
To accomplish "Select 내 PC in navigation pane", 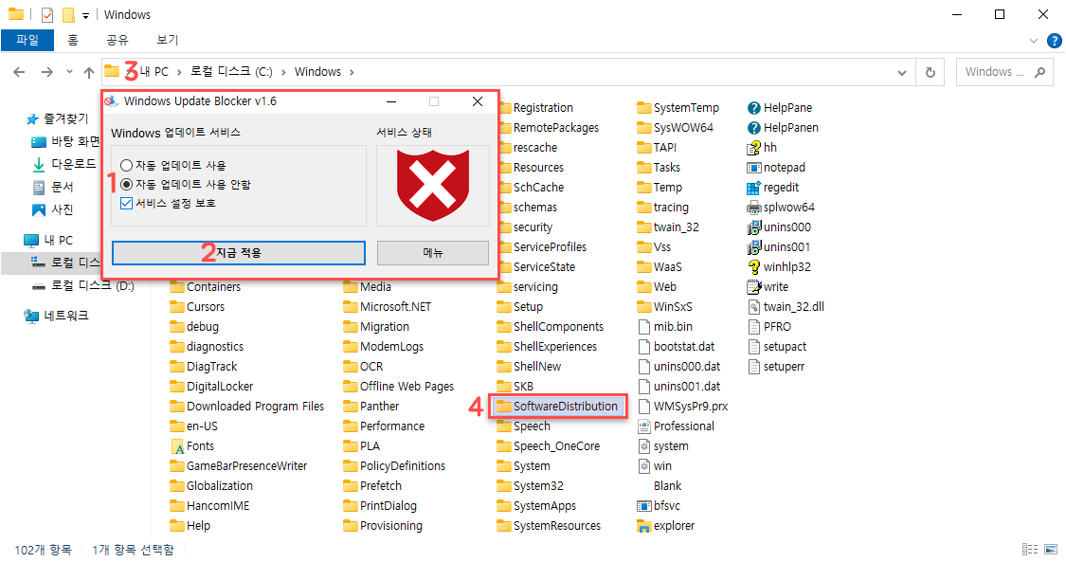I will click(58, 241).
